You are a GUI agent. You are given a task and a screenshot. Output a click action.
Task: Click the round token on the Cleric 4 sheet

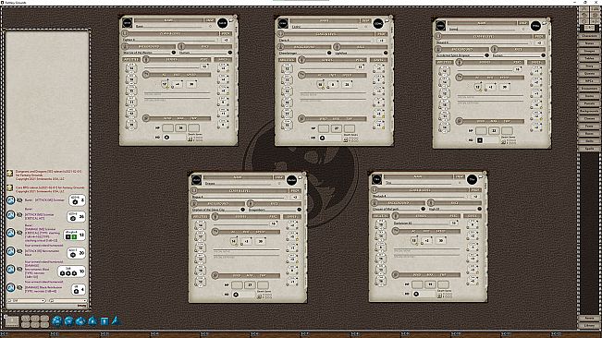point(378,23)
